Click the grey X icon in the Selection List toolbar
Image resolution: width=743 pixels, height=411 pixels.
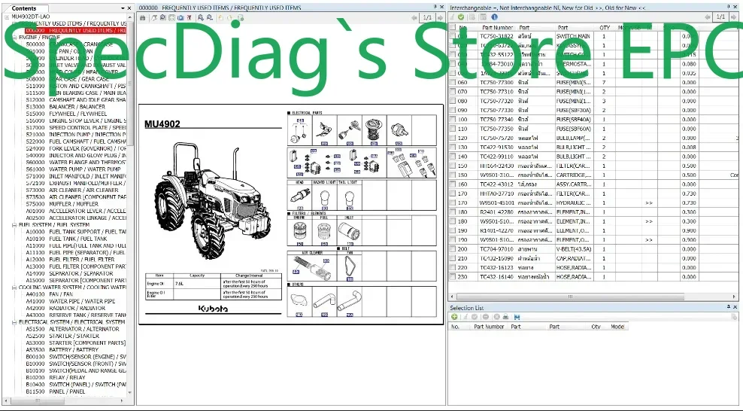[496, 317]
